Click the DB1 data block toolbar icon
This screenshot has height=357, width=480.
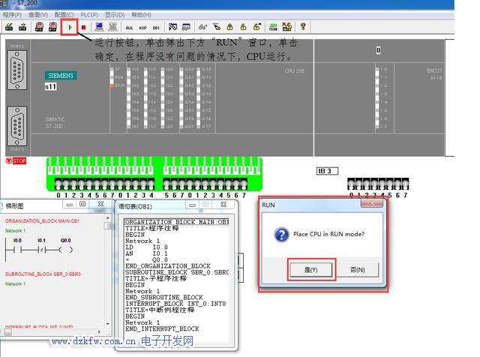point(156,27)
